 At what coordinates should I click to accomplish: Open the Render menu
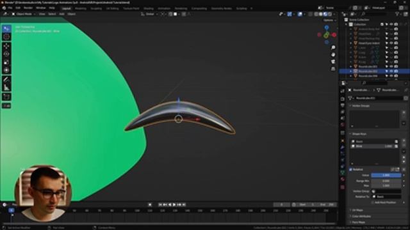click(x=28, y=8)
